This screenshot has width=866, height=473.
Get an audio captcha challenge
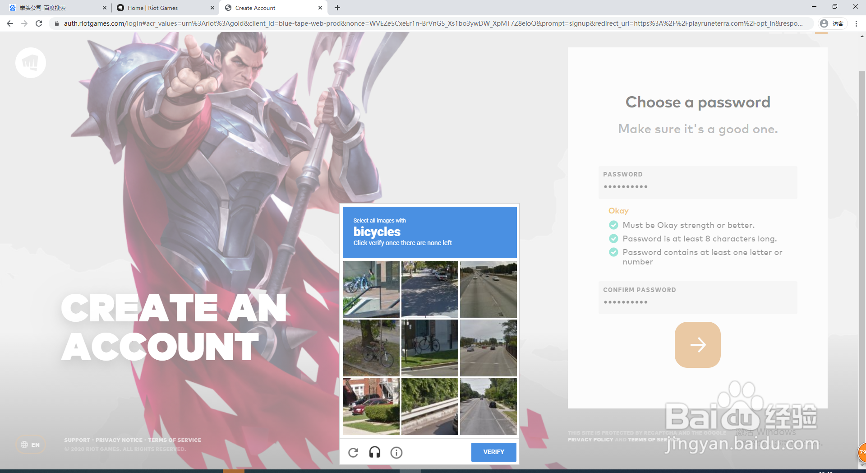[x=375, y=452]
